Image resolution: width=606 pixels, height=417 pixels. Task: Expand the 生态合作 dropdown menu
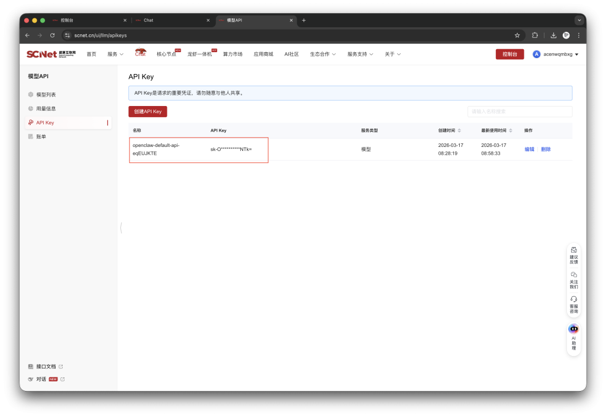pos(323,54)
